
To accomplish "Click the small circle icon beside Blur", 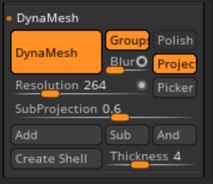I will [x=141, y=61].
